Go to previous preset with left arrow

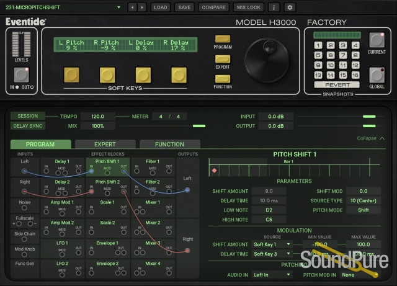click(132, 7)
